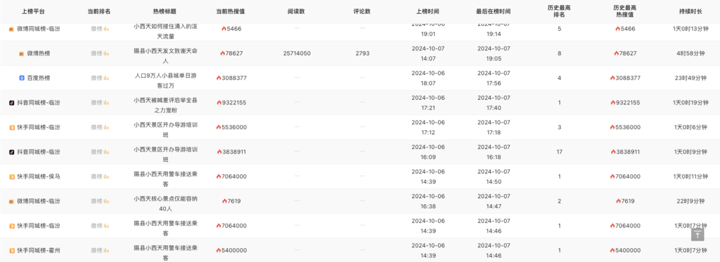Open topic 人口9万人小县城单日游客过万

click(x=166, y=78)
